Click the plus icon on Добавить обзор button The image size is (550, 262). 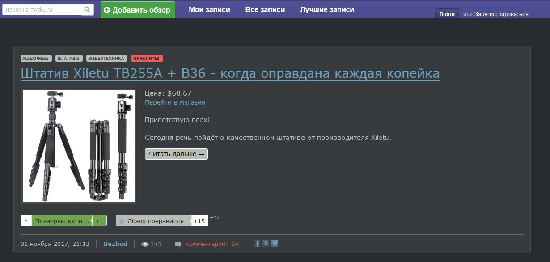click(x=106, y=9)
